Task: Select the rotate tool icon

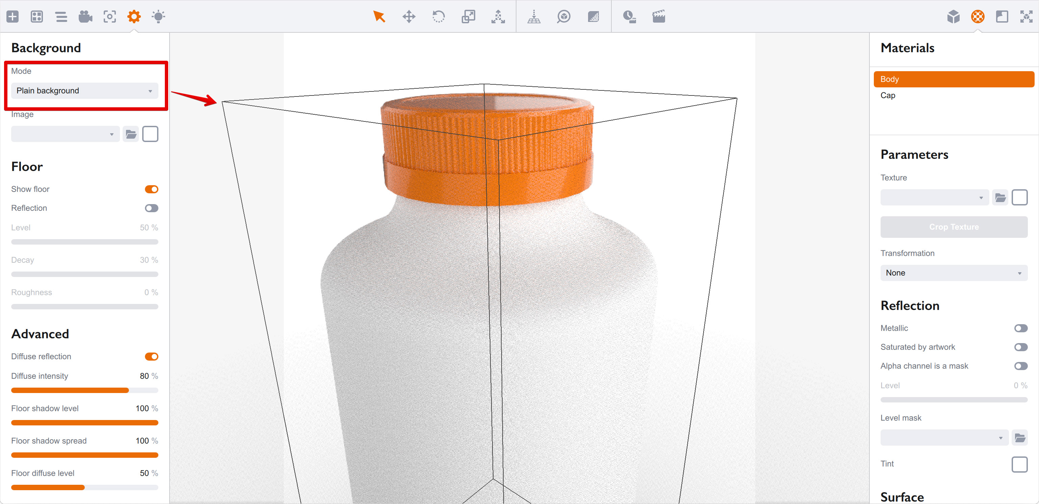Action: coord(438,17)
